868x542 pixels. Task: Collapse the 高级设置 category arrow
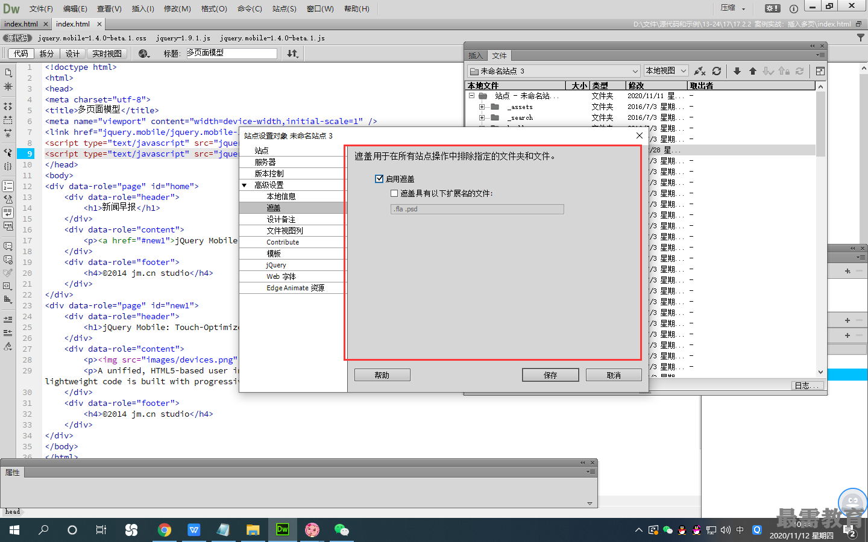[x=245, y=185]
